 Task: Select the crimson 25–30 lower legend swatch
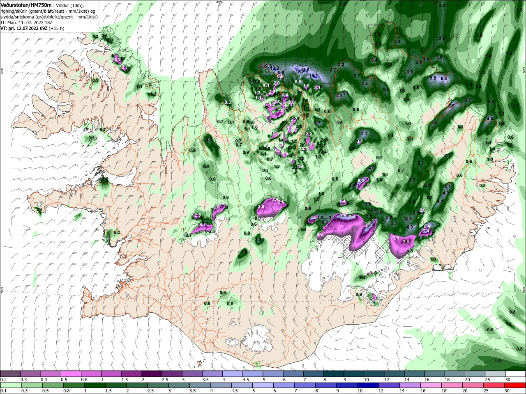pyautogui.click(x=494, y=385)
